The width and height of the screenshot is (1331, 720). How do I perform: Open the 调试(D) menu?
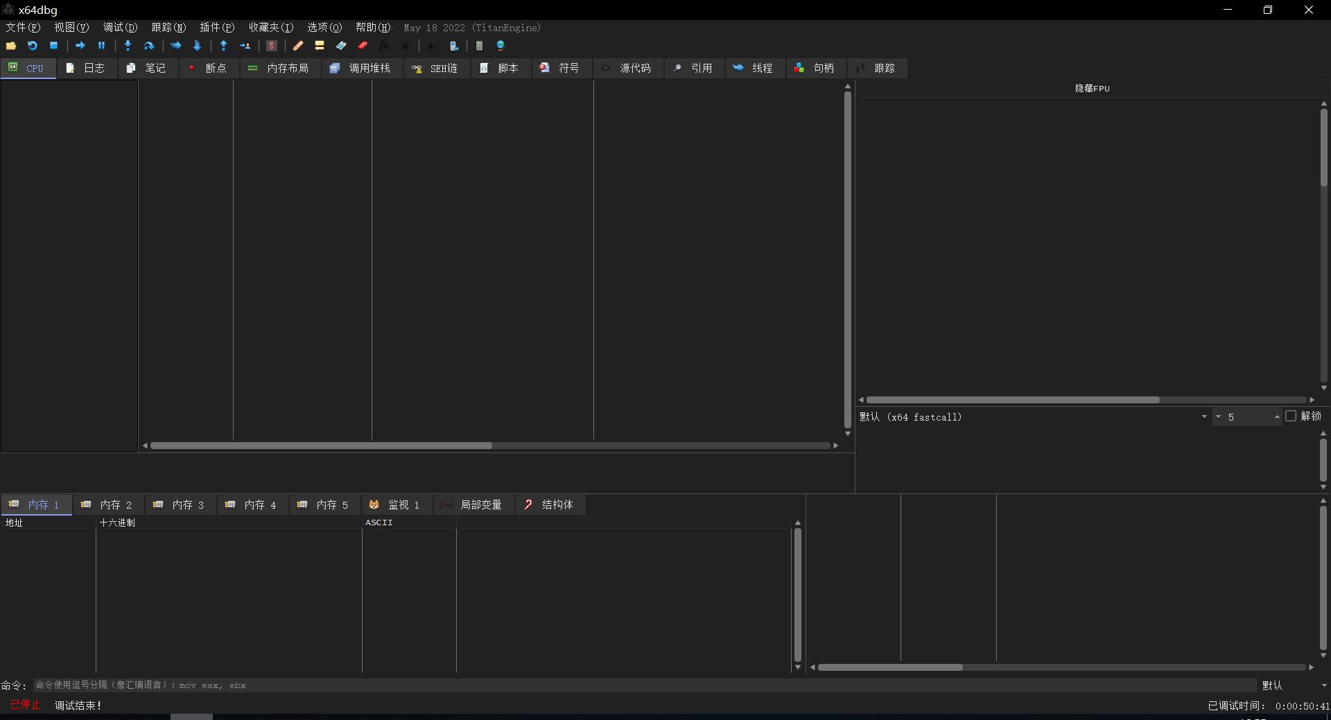[119, 28]
